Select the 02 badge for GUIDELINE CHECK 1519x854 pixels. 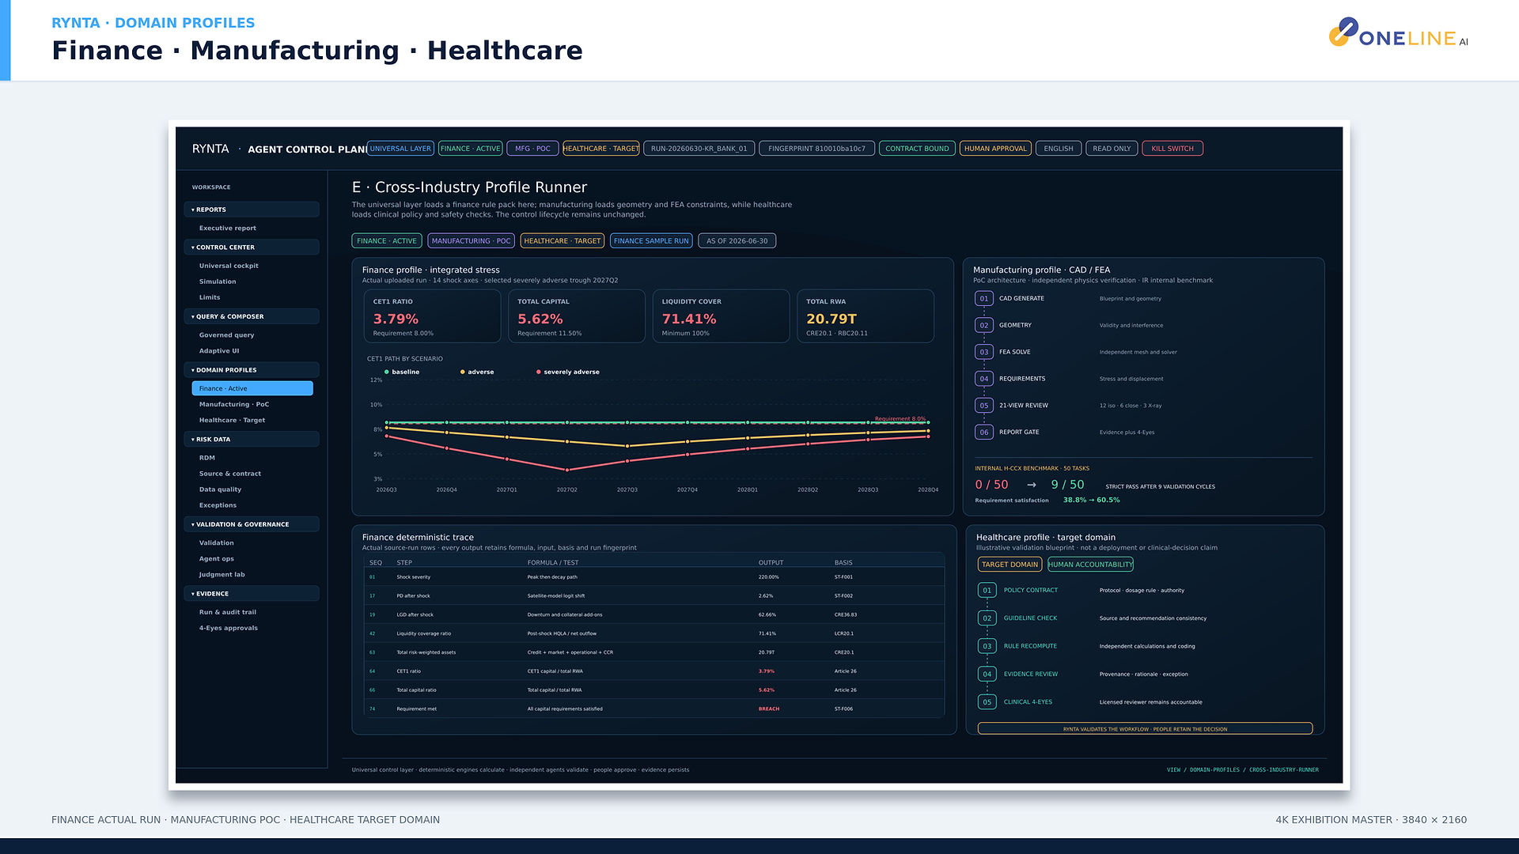(987, 618)
